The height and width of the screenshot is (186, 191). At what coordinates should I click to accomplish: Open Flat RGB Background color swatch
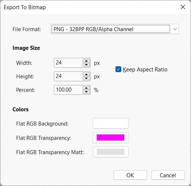pos(111,123)
